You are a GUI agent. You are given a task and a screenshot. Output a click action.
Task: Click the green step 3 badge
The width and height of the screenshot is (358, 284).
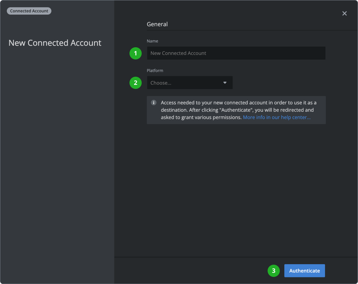273,271
